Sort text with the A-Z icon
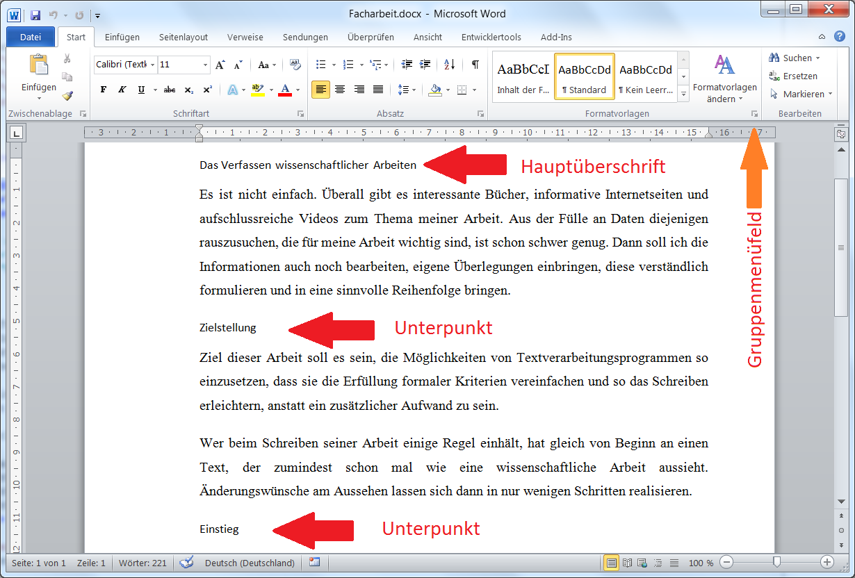Viewport: 855px width, 578px height. (x=450, y=65)
